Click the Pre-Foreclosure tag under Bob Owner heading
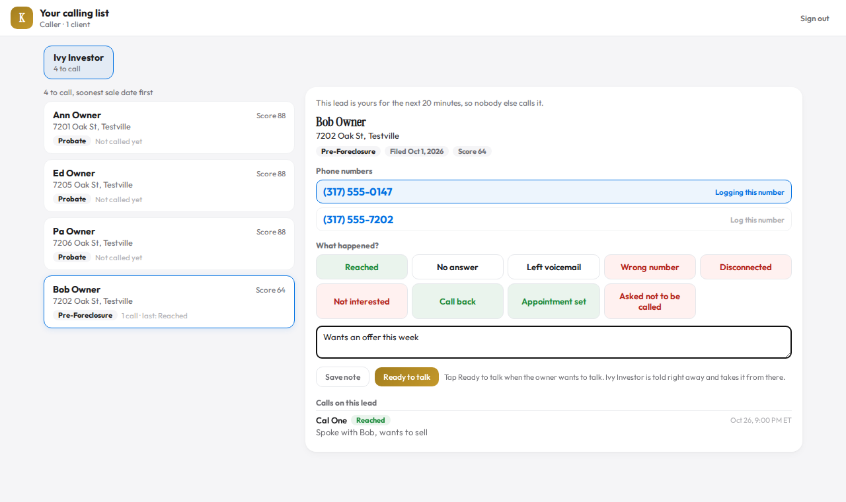This screenshot has width=846, height=502. (348, 151)
